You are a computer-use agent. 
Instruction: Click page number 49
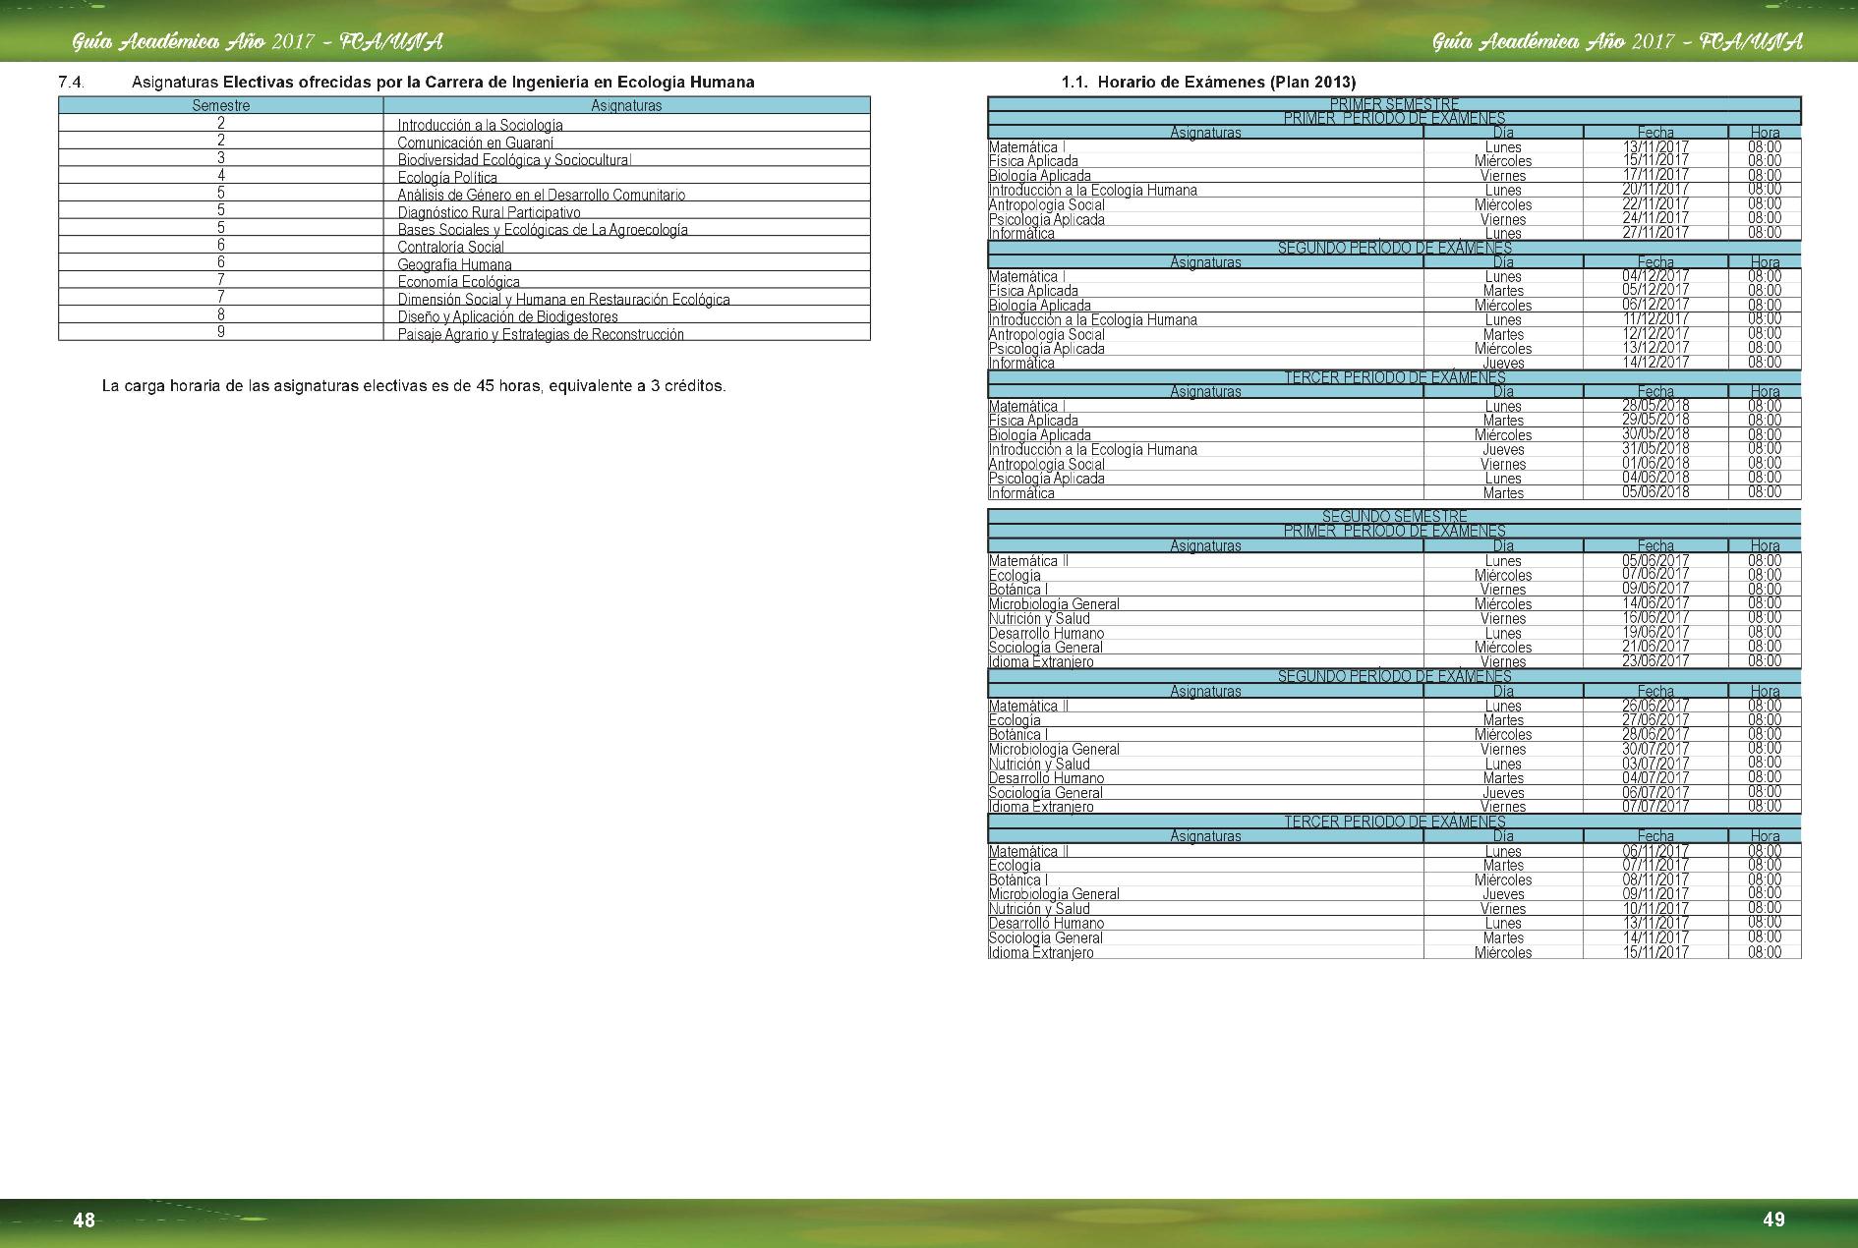click(1773, 1219)
